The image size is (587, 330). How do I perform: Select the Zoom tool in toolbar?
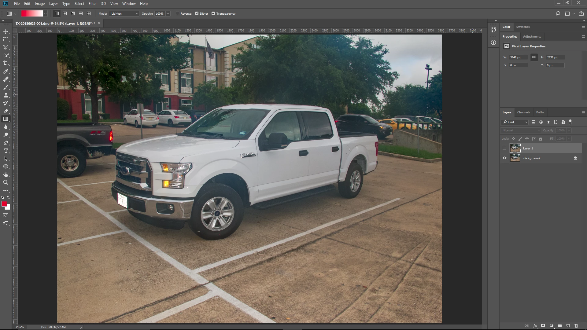pos(6,182)
